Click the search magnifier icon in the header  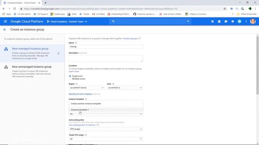pos(113,21)
